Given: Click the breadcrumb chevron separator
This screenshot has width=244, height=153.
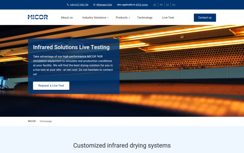Looking at the screenshot, I should coord(38,121).
